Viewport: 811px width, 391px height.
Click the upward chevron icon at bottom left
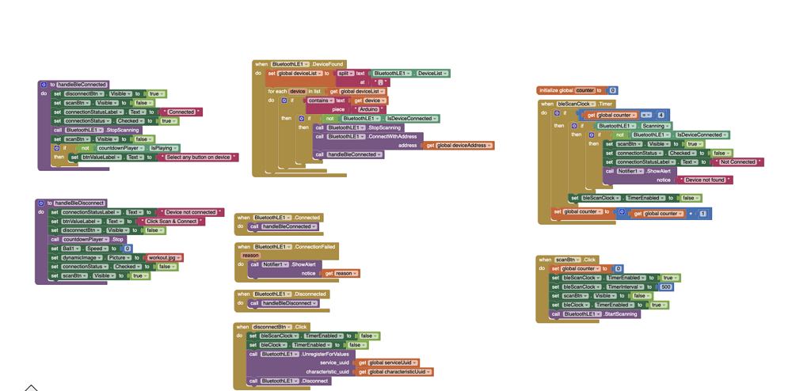click(x=31, y=387)
